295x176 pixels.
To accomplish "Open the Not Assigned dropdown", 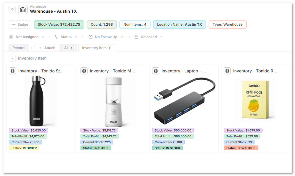I will [x=30, y=37].
